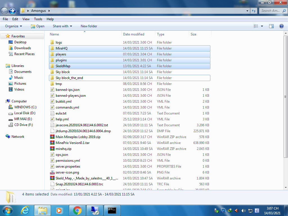Sort by the Type column header

172,34
